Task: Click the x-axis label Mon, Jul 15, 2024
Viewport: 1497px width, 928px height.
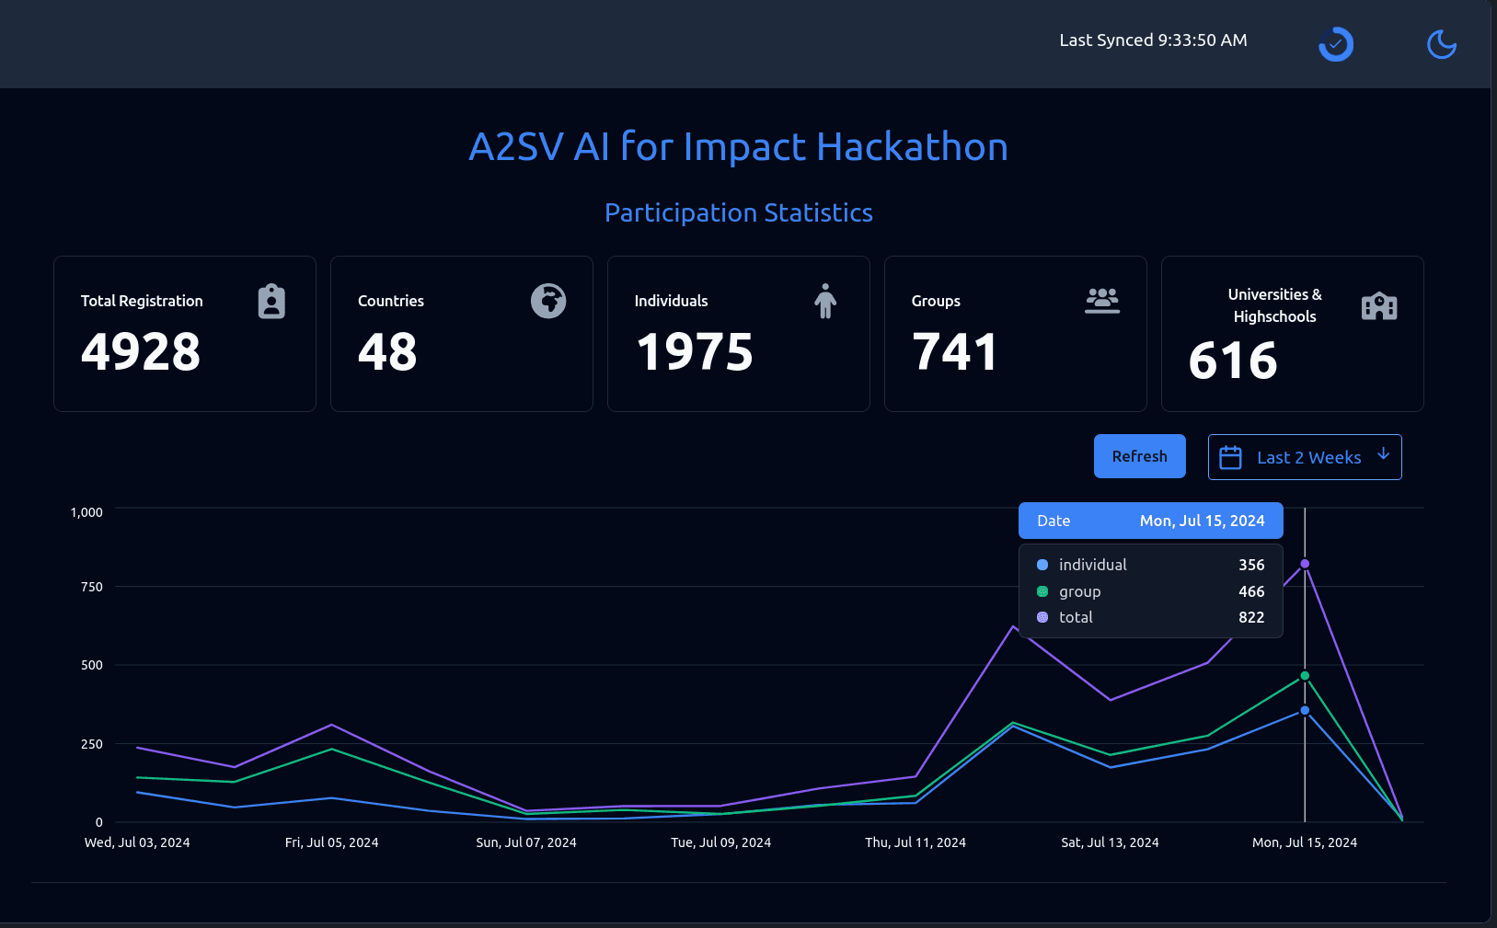Action: click(x=1305, y=842)
